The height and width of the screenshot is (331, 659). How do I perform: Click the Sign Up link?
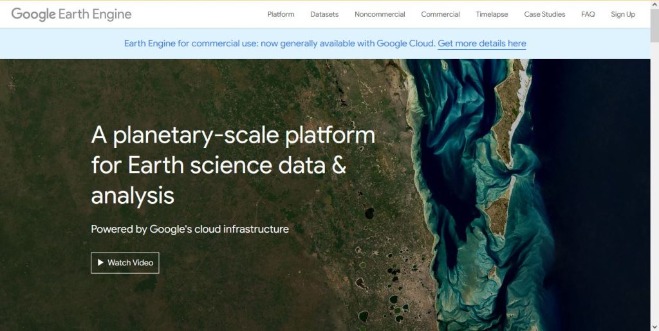(x=622, y=14)
